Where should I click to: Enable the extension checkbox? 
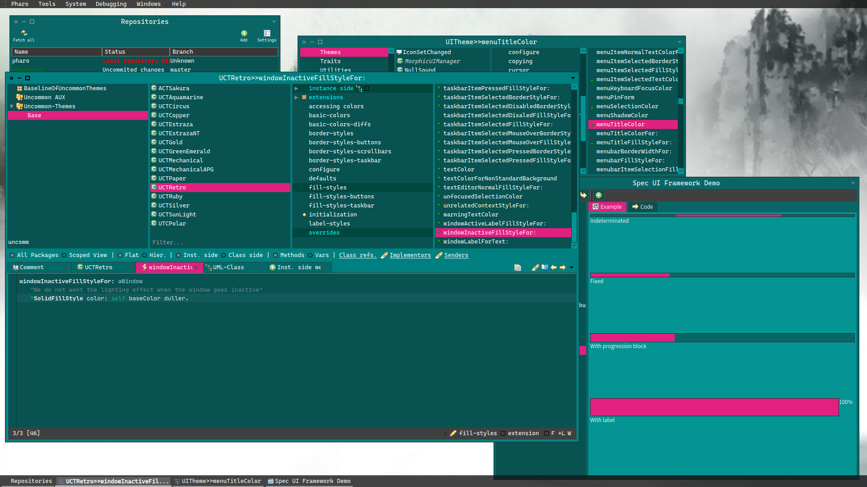pyautogui.click(x=503, y=433)
